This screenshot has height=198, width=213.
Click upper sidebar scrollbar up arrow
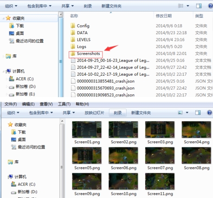[61, 15]
